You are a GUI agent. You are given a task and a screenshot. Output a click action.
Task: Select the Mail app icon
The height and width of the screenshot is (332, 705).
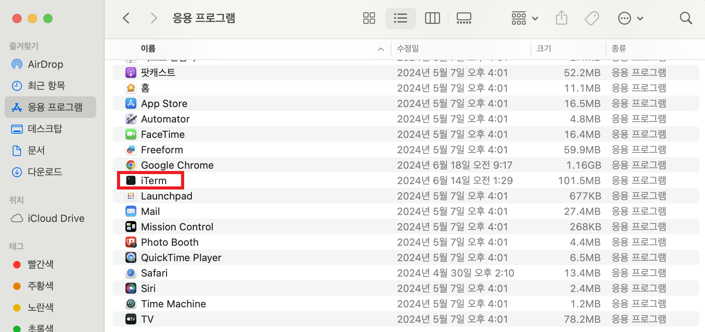tap(131, 211)
